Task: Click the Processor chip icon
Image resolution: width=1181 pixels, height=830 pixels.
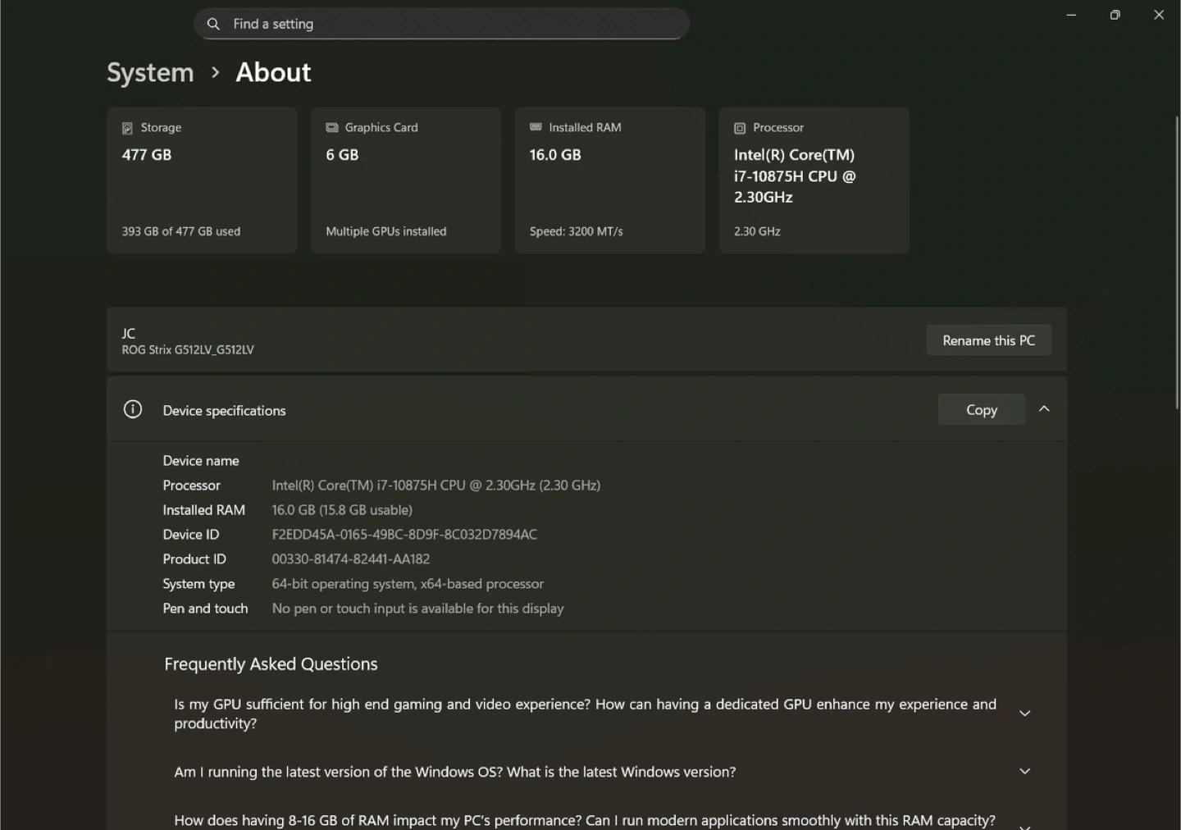Action: (x=740, y=128)
